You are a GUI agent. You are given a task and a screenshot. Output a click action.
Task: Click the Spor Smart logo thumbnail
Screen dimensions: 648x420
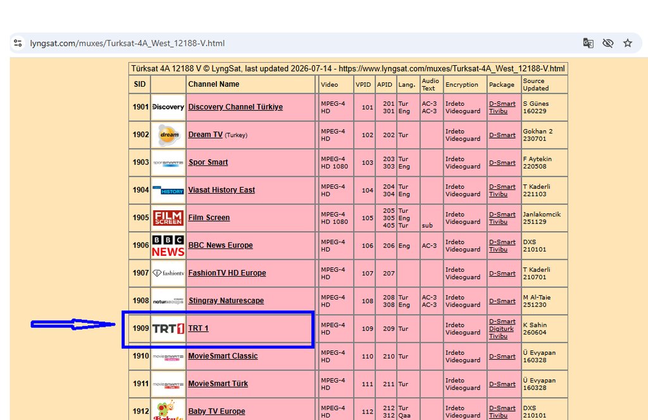[x=168, y=162]
